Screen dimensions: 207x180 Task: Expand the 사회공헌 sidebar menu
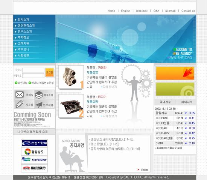point(23,55)
